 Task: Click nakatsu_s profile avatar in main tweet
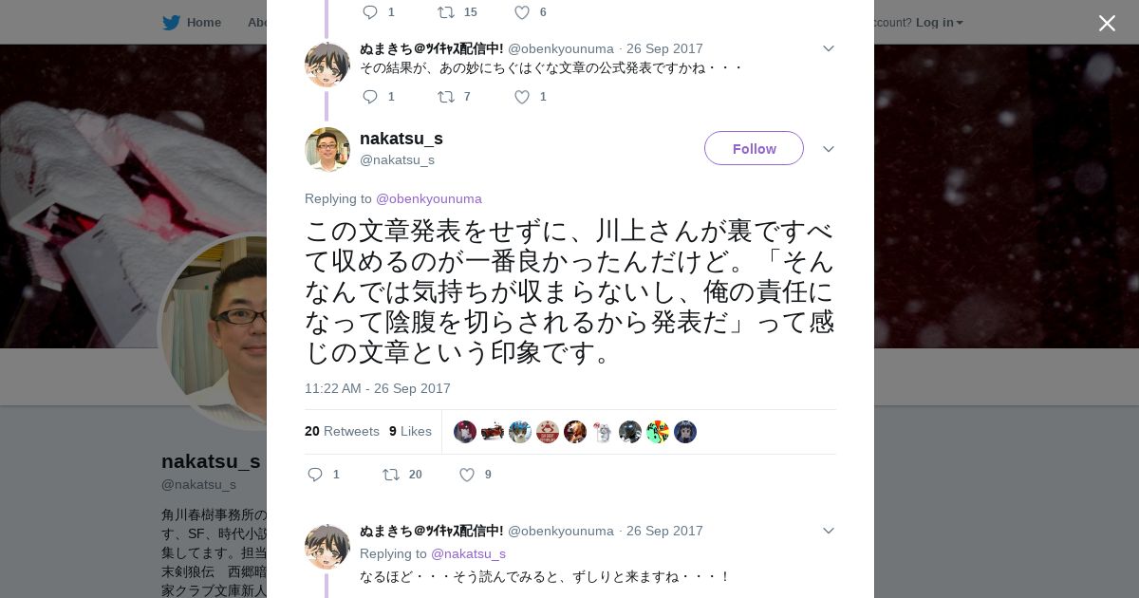(x=327, y=149)
